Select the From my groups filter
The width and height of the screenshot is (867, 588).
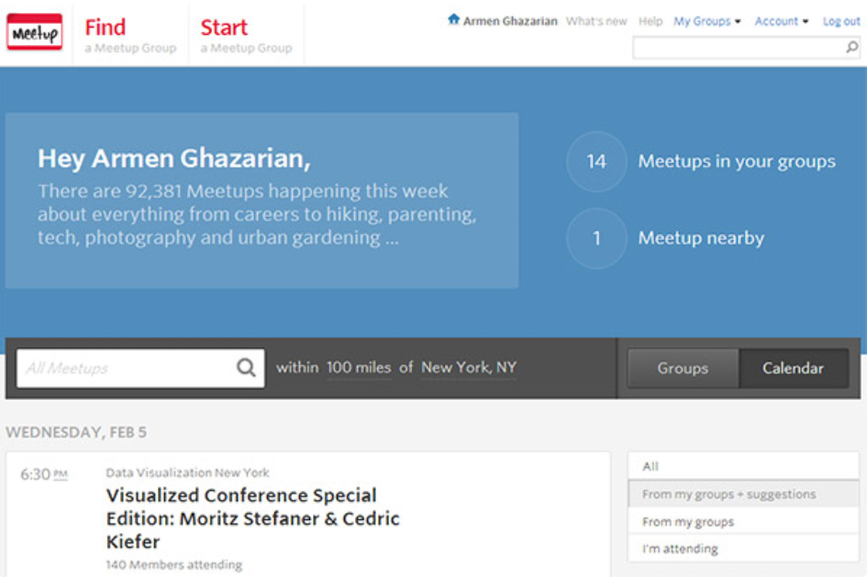(743, 521)
